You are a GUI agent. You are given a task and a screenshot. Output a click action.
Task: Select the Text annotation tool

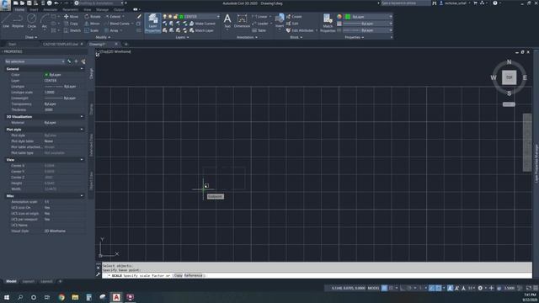(227, 20)
